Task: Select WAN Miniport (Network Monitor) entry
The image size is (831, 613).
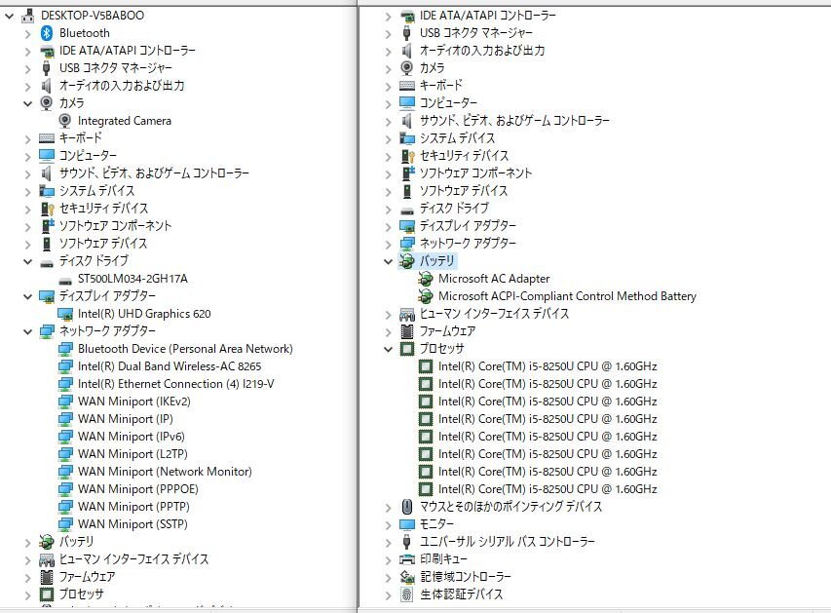Action: [x=165, y=472]
